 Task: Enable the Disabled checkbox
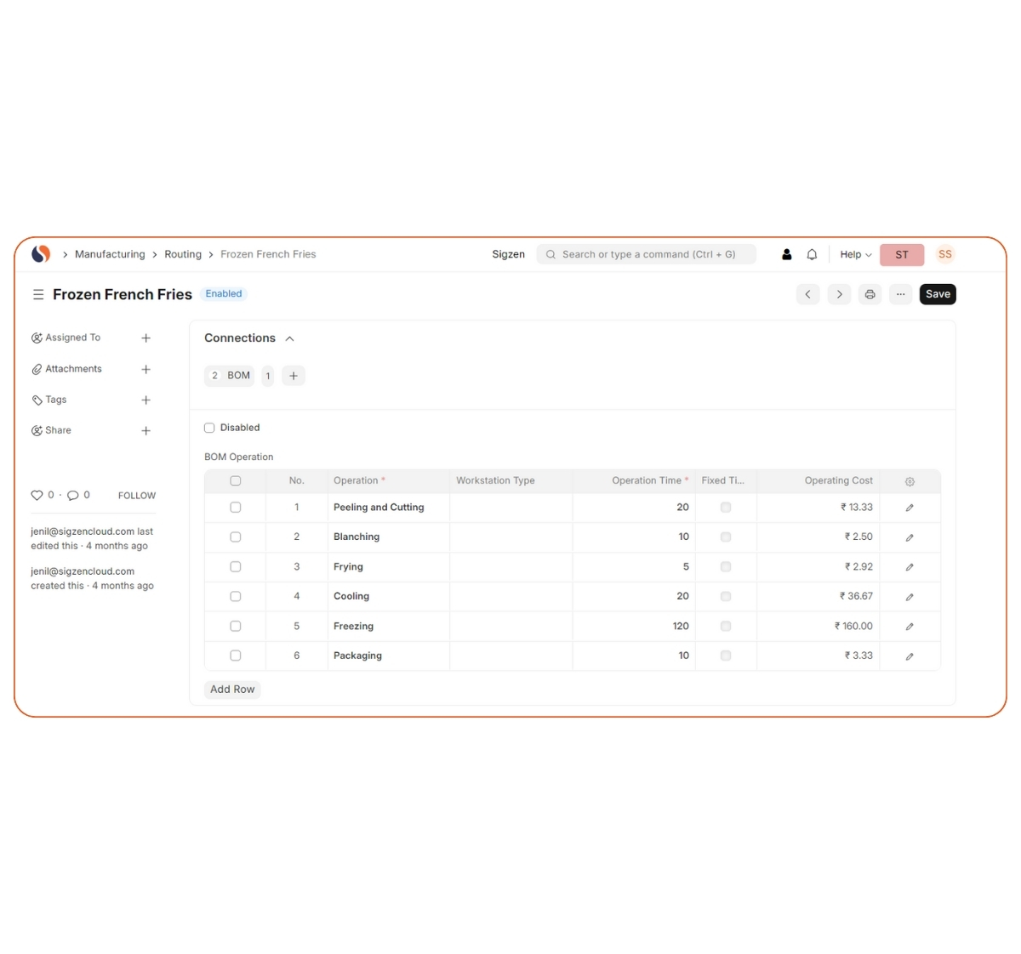point(209,428)
